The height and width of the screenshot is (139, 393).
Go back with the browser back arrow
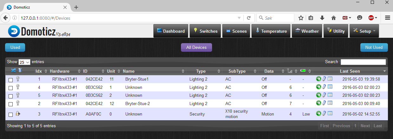[5, 18]
